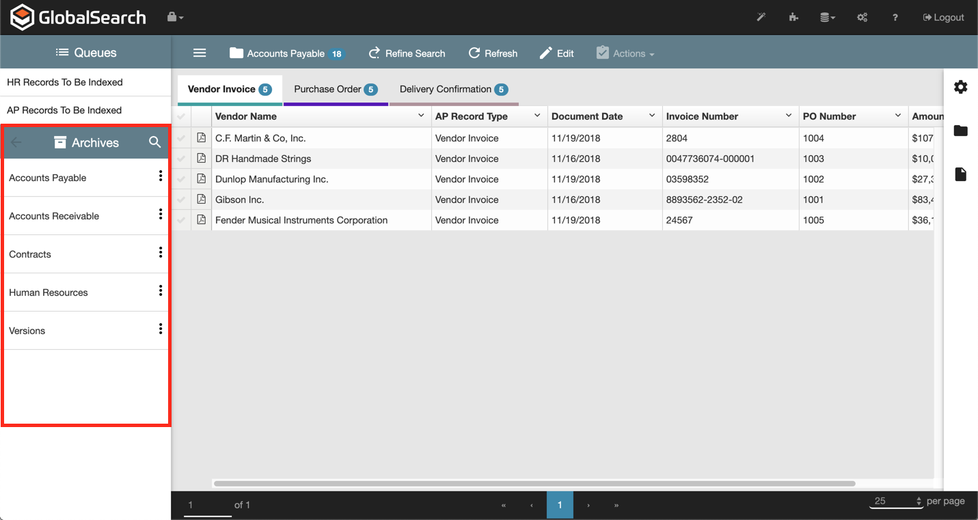Open the help question mark icon
This screenshot has height=520, width=978.
click(x=895, y=17)
